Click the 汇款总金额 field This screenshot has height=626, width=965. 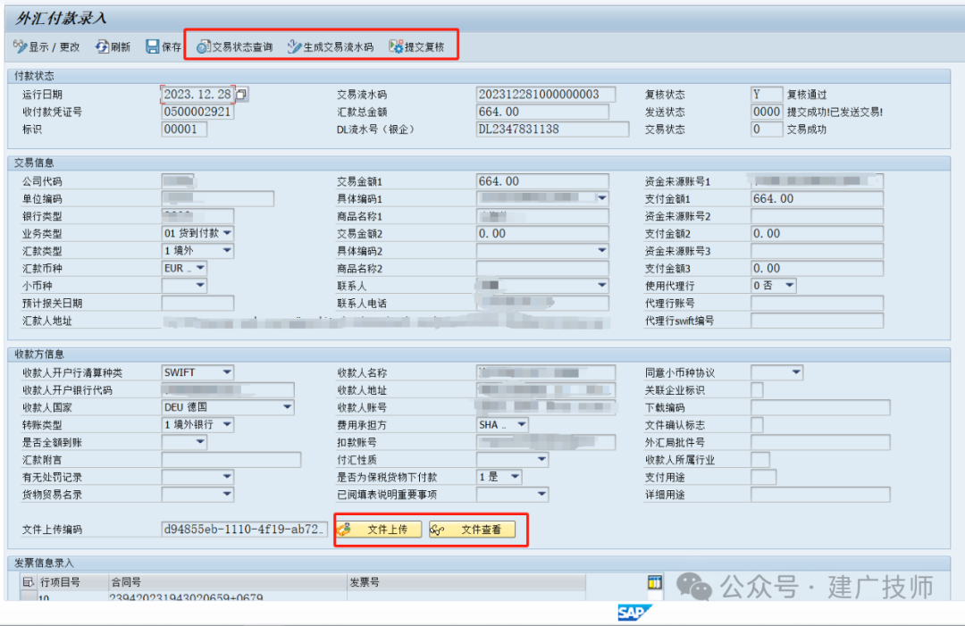point(542,112)
